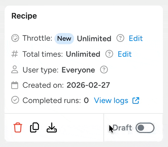Click the Created on calendar icon
Screen dimensions: 168x147
(x=15, y=85)
